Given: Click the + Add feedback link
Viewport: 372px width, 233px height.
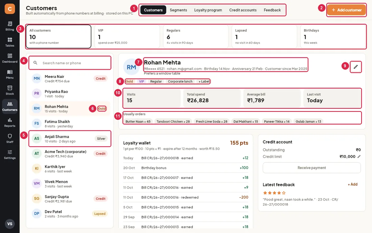Looking at the screenshot, I should pyautogui.click(x=352, y=184).
